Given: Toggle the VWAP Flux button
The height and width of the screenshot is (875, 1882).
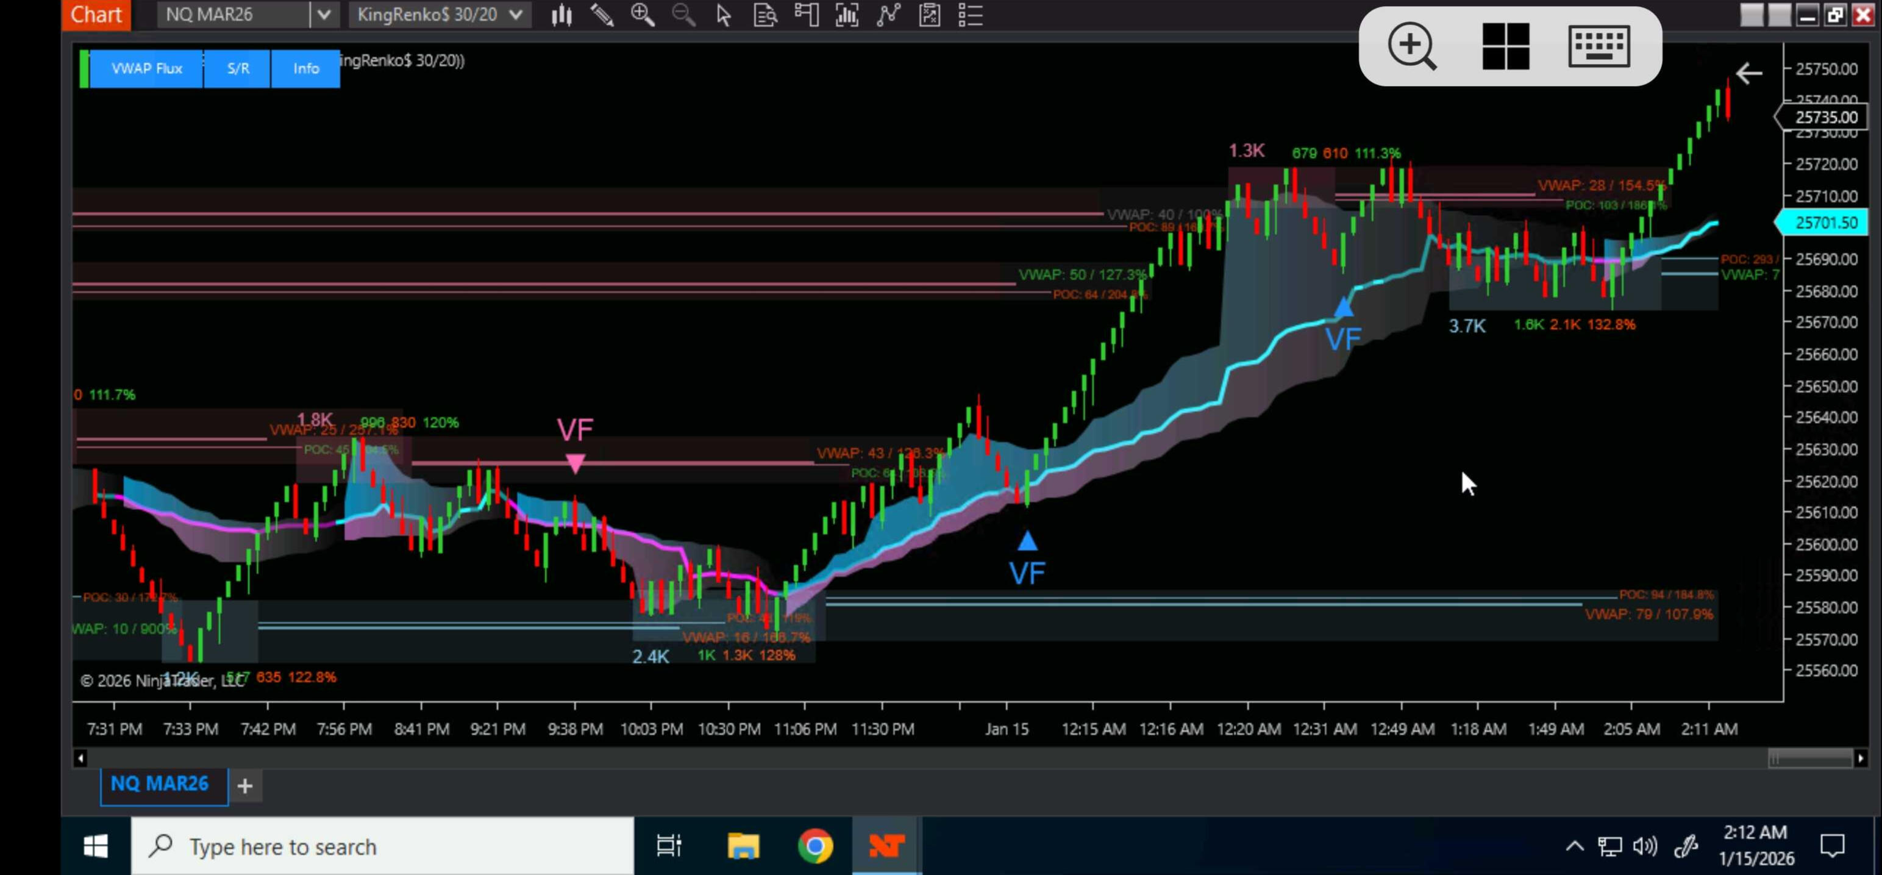Looking at the screenshot, I should [146, 69].
